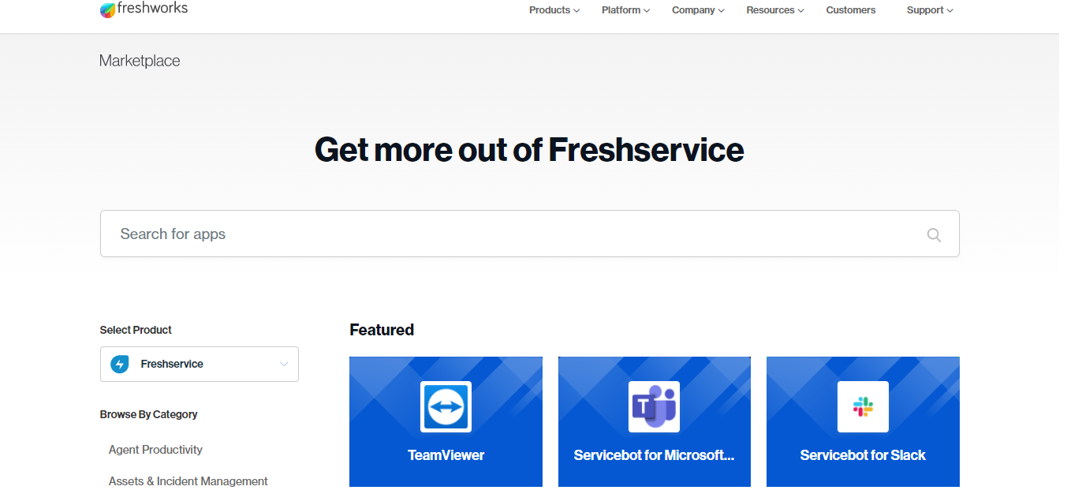Click the Customers menu item

coord(850,10)
